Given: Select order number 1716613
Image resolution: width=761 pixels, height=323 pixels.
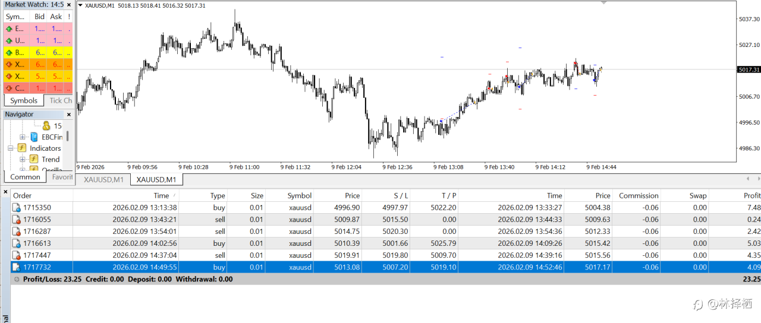Looking at the screenshot, I should (x=37, y=243).
